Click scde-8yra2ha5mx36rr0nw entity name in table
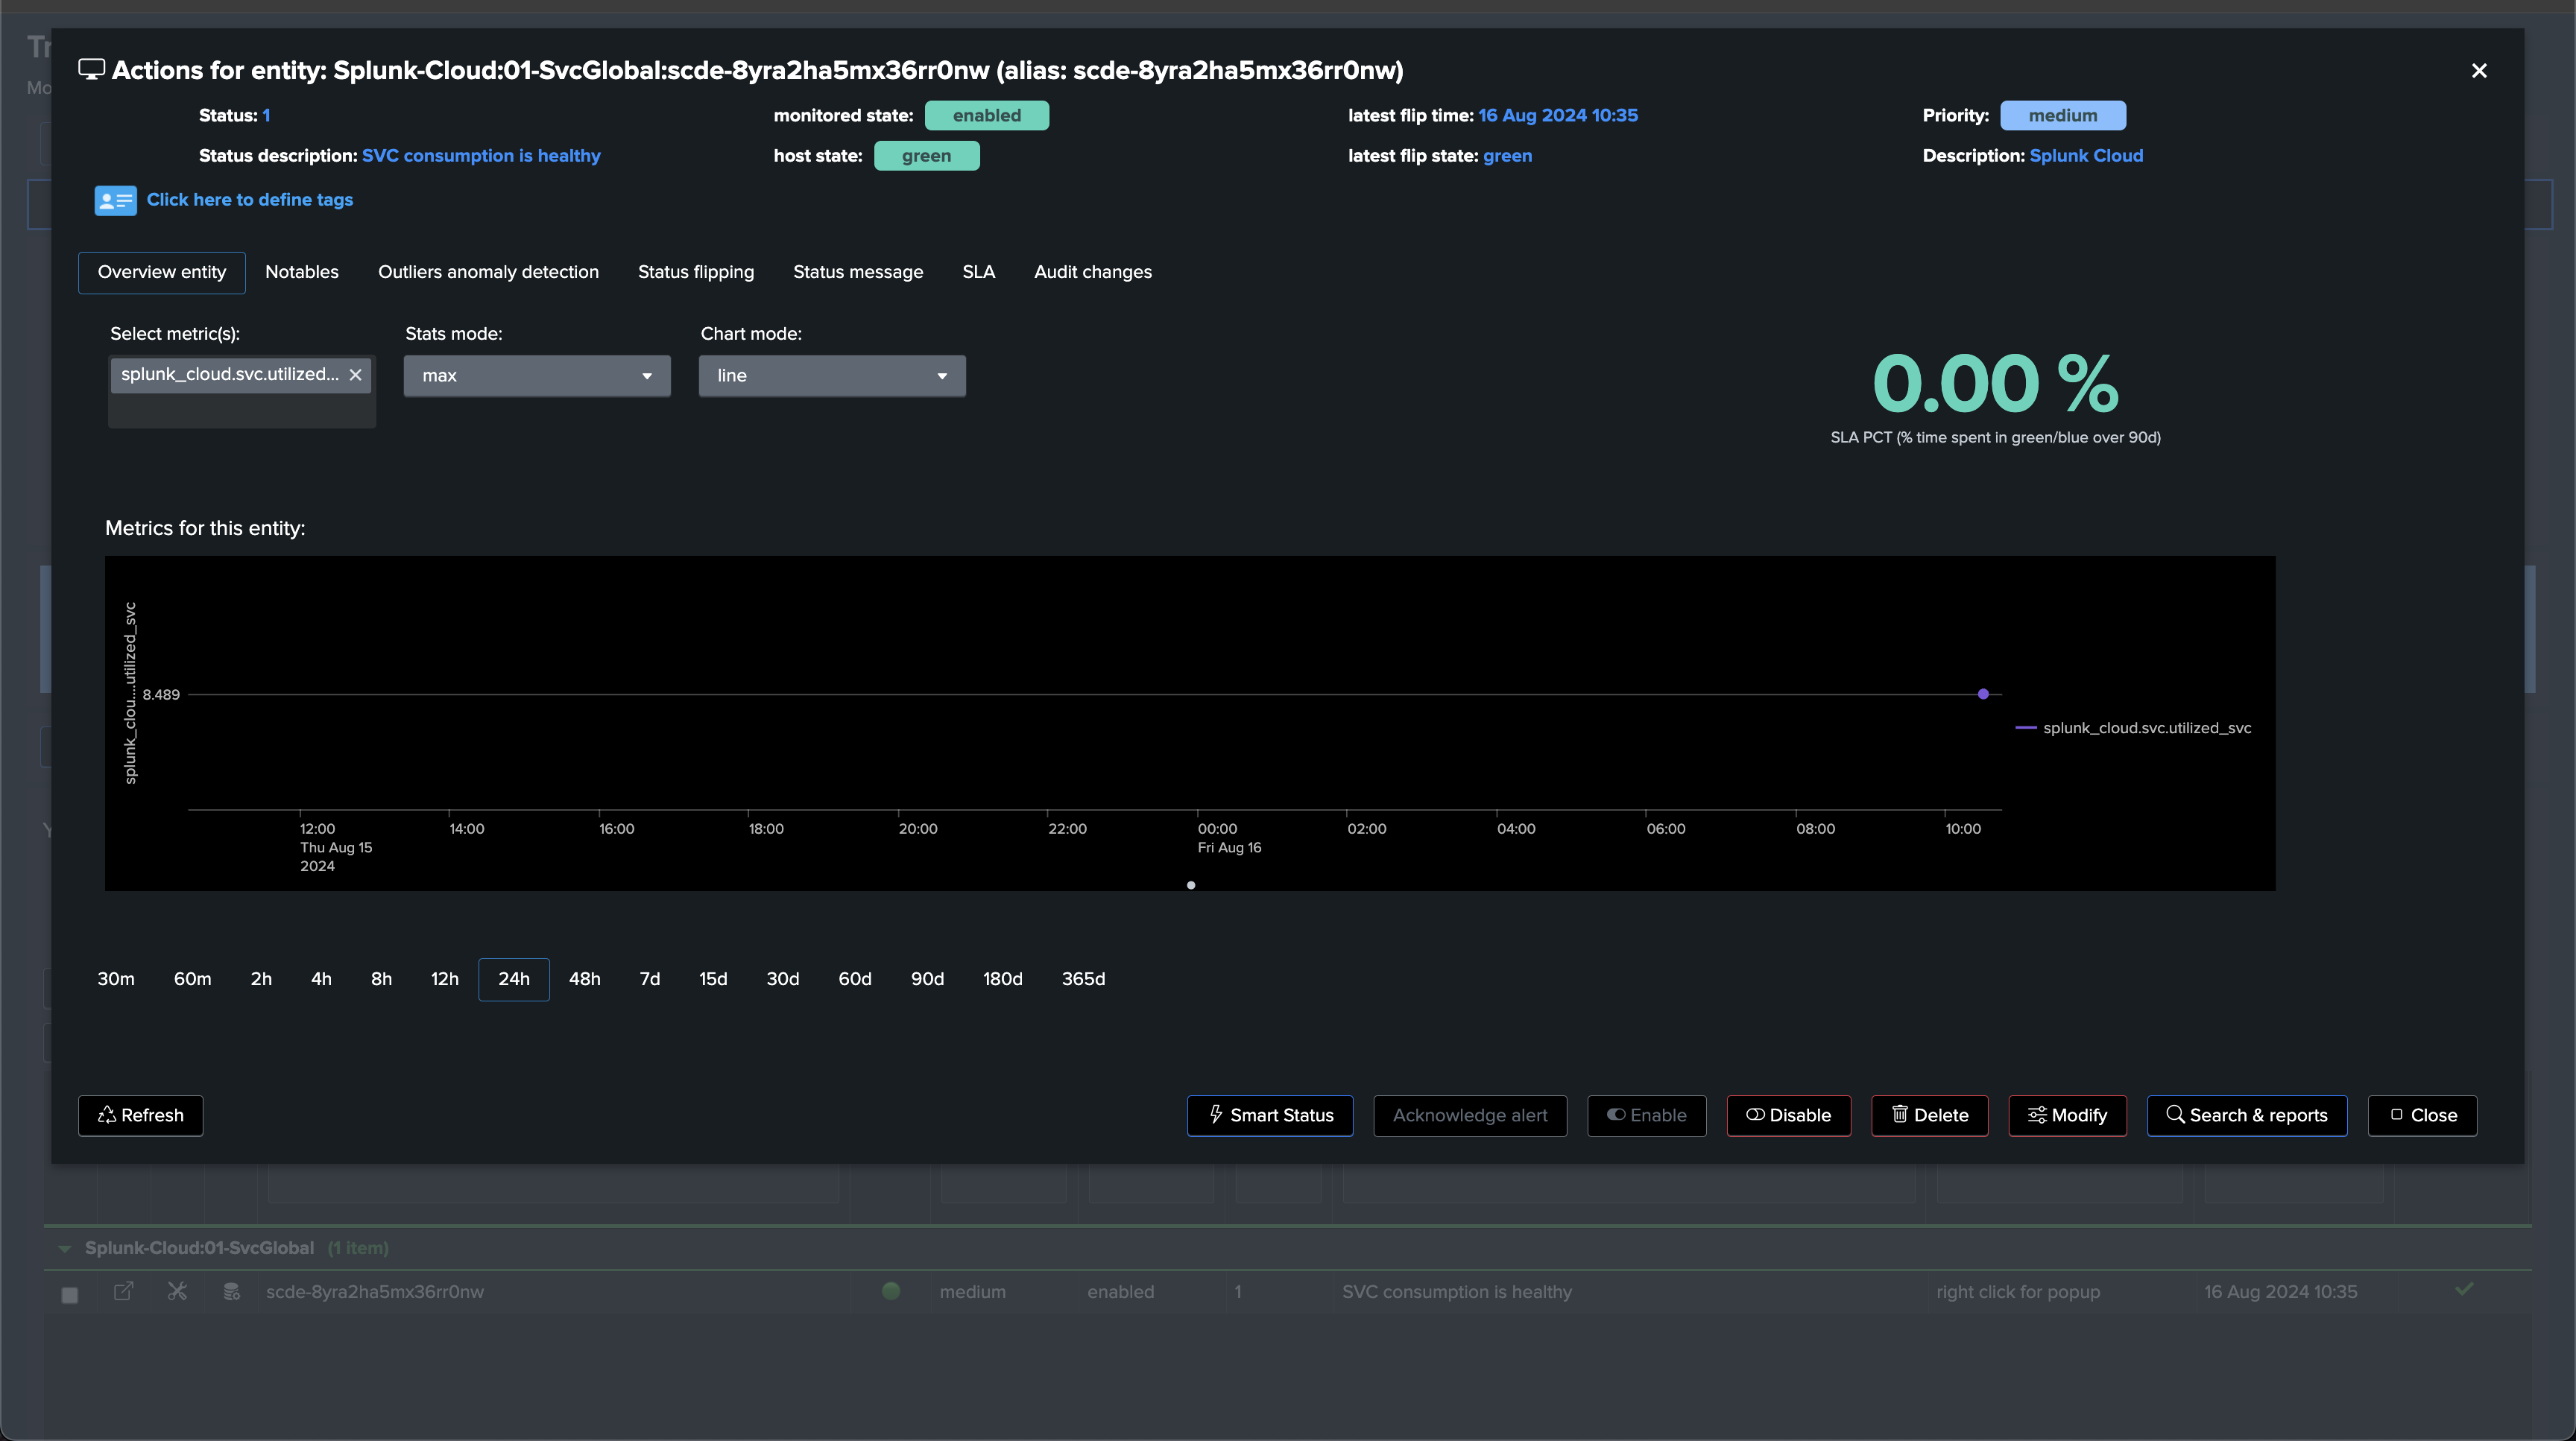 (x=375, y=1292)
